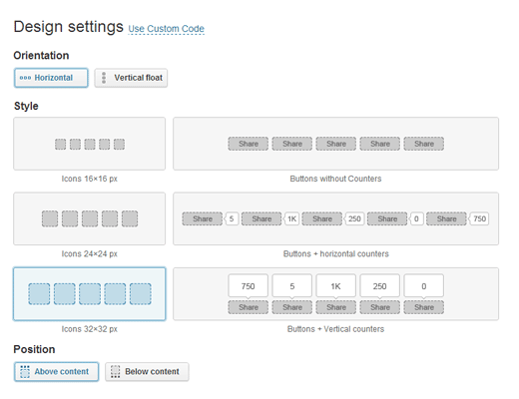Click the three-dots icon on Horizontal button
Image resolution: width=519 pixels, height=399 pixels.
(25, 78)
